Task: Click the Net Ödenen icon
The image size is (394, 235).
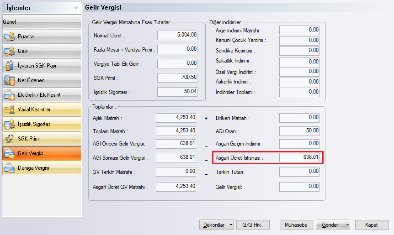Action: pos(10,80)
